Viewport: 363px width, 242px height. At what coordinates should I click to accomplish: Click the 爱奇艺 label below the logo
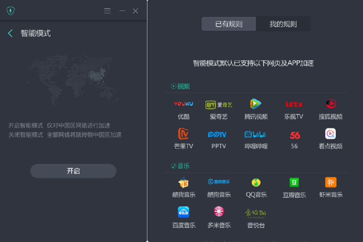pyautogui.click(x=219, y=116)
